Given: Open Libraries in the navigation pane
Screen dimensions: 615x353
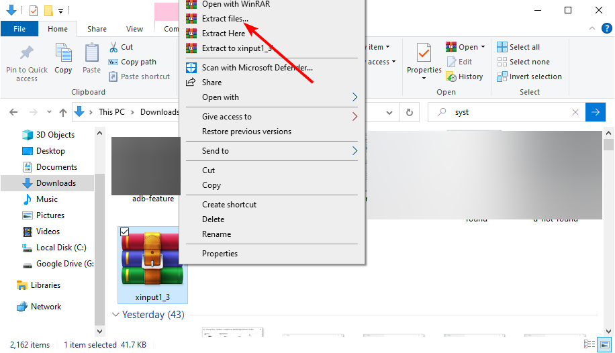Looking at the screenshot, I should pyautogui.click(x=38, y=285).
